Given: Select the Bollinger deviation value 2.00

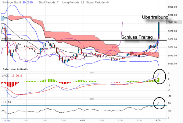Looking at the screenshot, I should 30,2.
